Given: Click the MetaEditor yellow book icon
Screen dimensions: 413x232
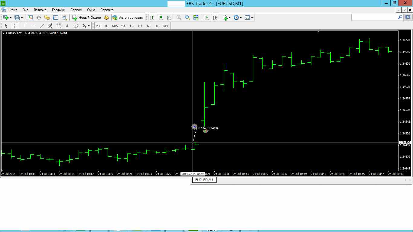Looking at the screenshot, I should pyautogui.click(x=106, y=18).
